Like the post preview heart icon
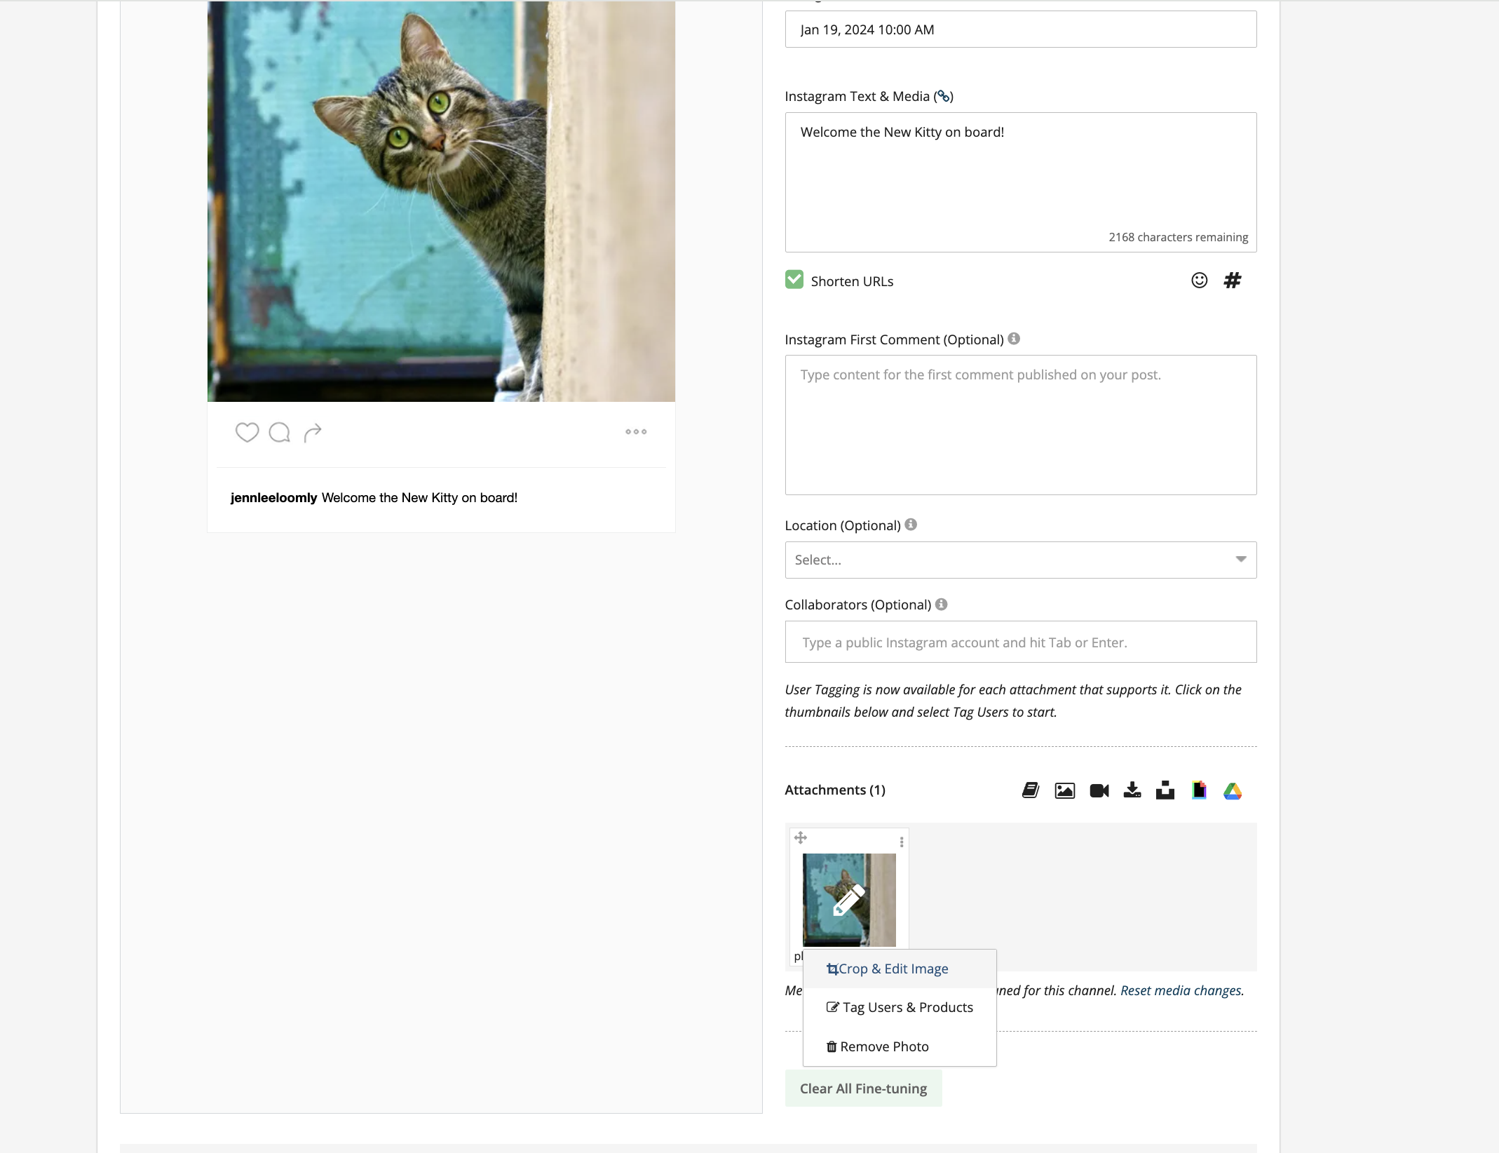The width and height of the screenshot is (1499, 1153). pos(247,432)
